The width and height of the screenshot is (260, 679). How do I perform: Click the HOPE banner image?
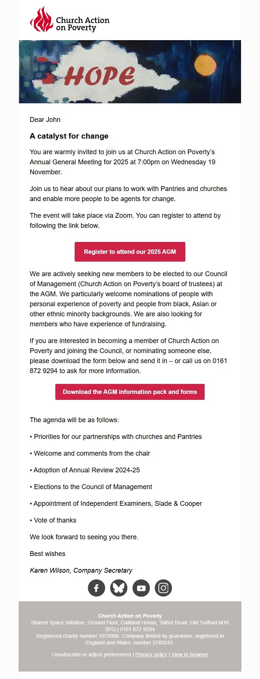pyautogui.click(x=130, y=72)
